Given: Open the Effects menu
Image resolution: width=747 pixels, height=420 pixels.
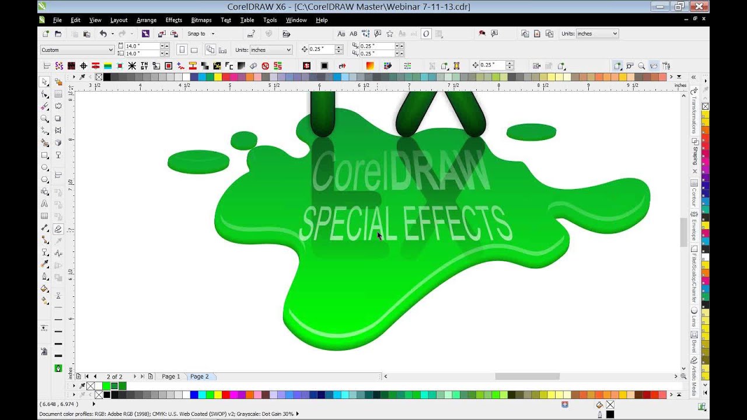Looking at the screenshot, I should point(174,20).
